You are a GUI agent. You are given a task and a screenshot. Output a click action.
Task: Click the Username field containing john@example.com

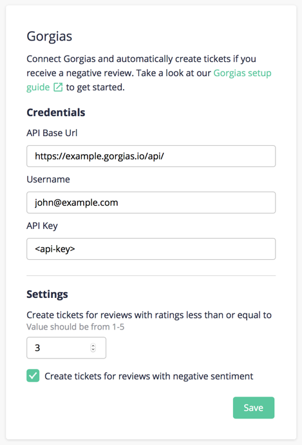[x=151, y=203]
